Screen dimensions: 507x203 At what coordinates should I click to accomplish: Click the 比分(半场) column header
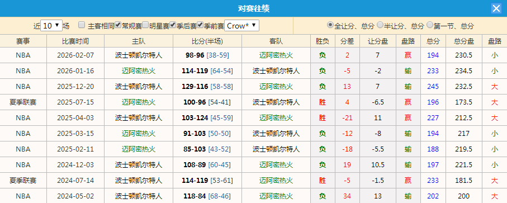click(x=207, y=41)
